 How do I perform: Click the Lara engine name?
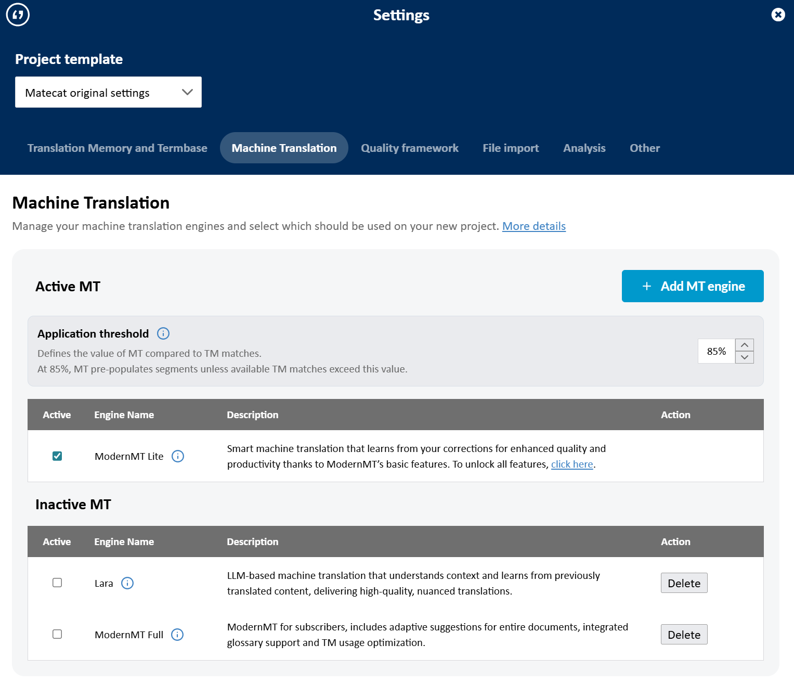pyautogui.click(x=104, y=583)
